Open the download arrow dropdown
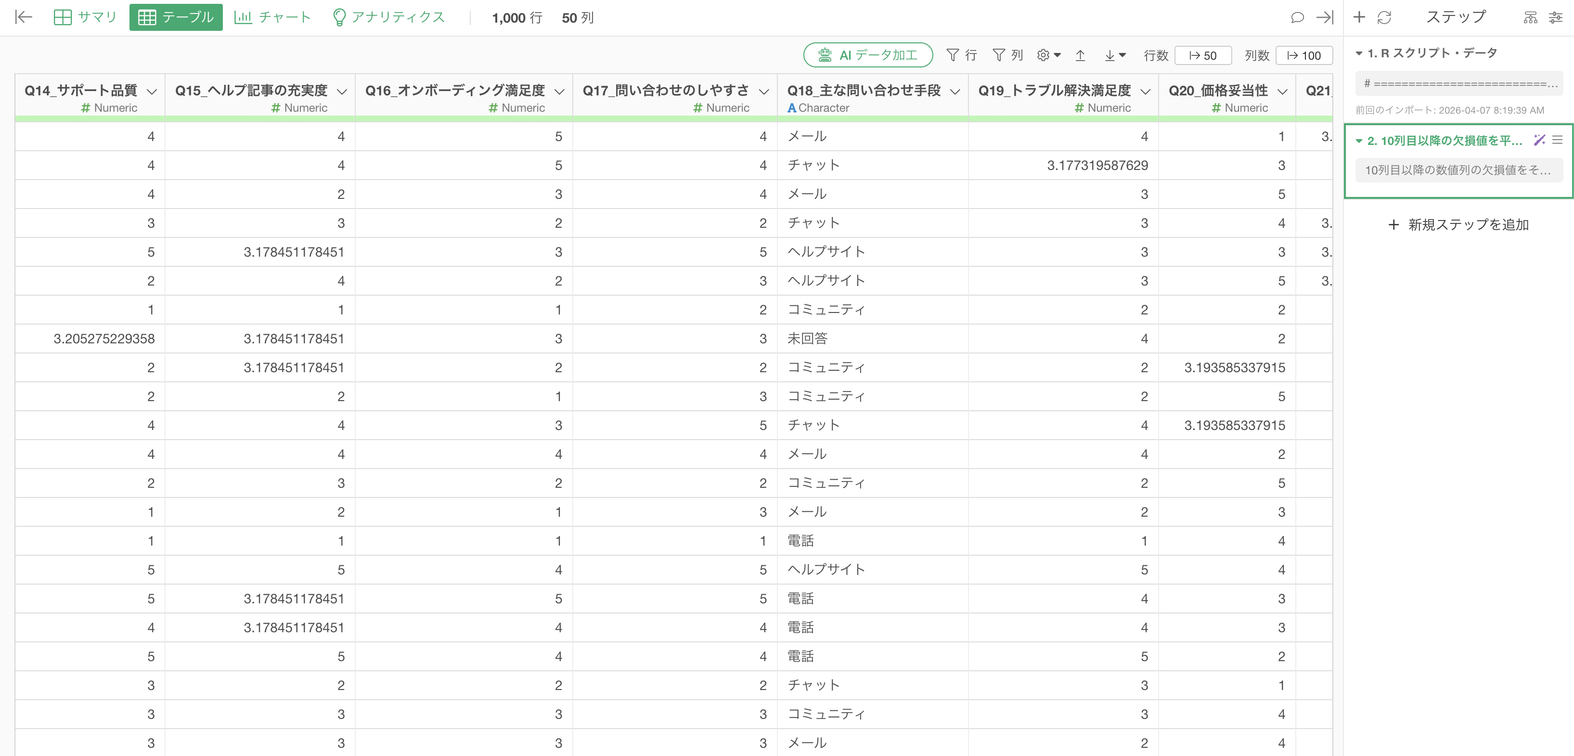 1114,55
